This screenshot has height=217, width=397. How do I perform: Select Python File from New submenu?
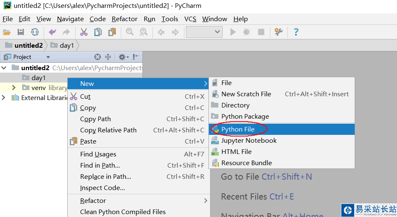[x=238, y=129]
